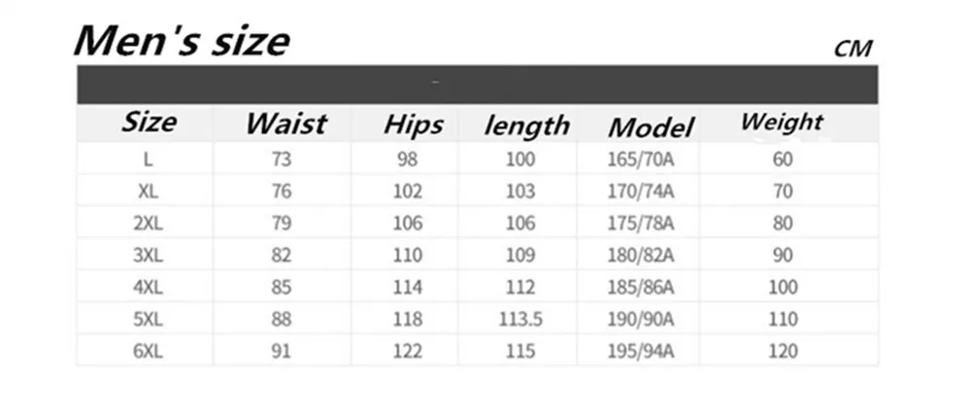Viewport: 971px width, 408px height.
Task: Select the L size cell
Action: tap(148, 159)
